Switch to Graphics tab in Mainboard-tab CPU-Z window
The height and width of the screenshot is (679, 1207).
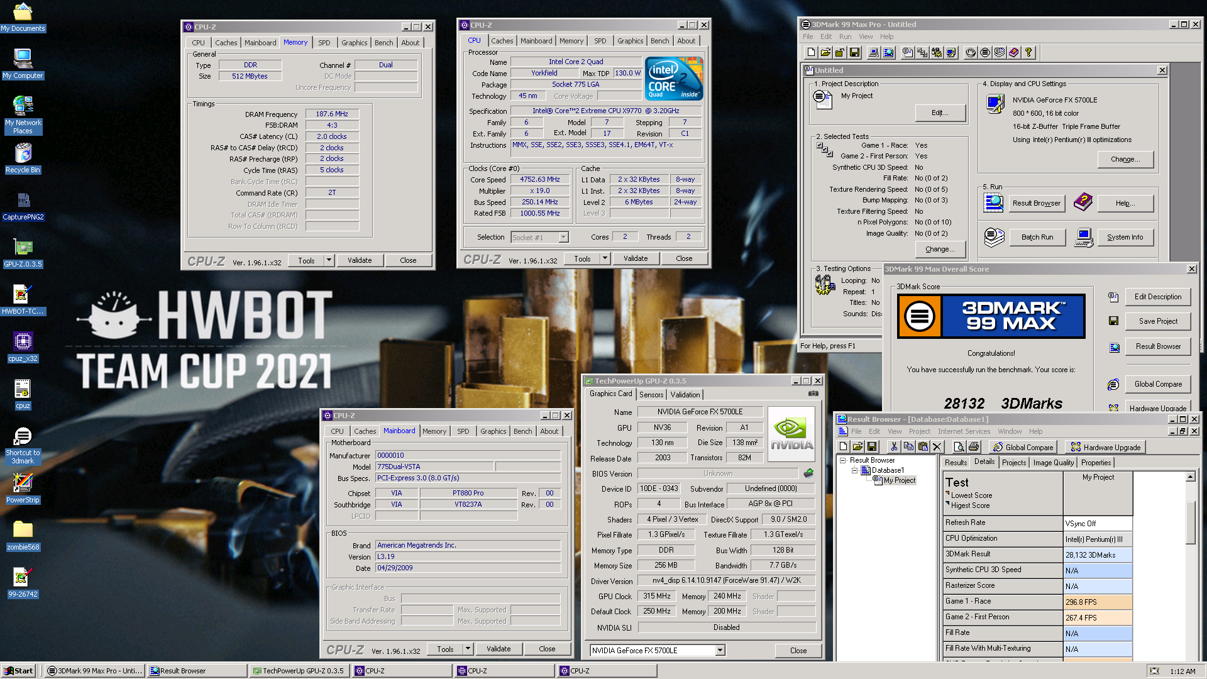(x=493, y=431)
